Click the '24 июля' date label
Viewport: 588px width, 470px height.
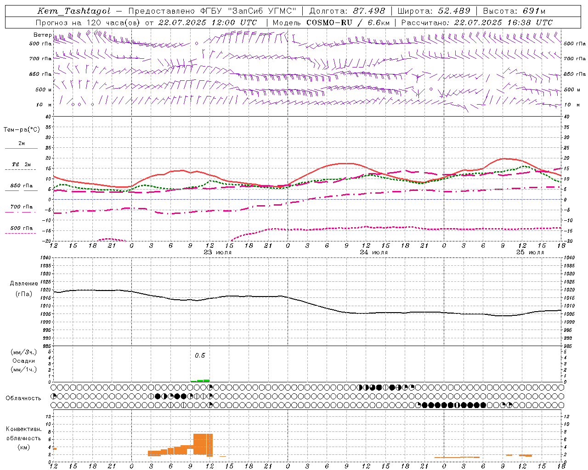click(373, 252)
